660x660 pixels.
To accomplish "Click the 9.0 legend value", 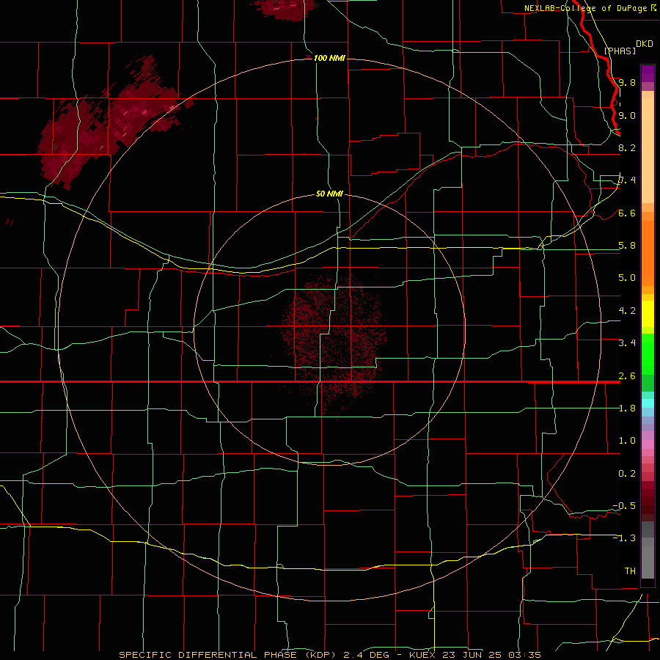I will [627, 115].
